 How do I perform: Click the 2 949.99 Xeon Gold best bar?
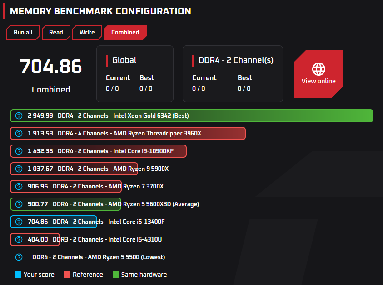192,116
